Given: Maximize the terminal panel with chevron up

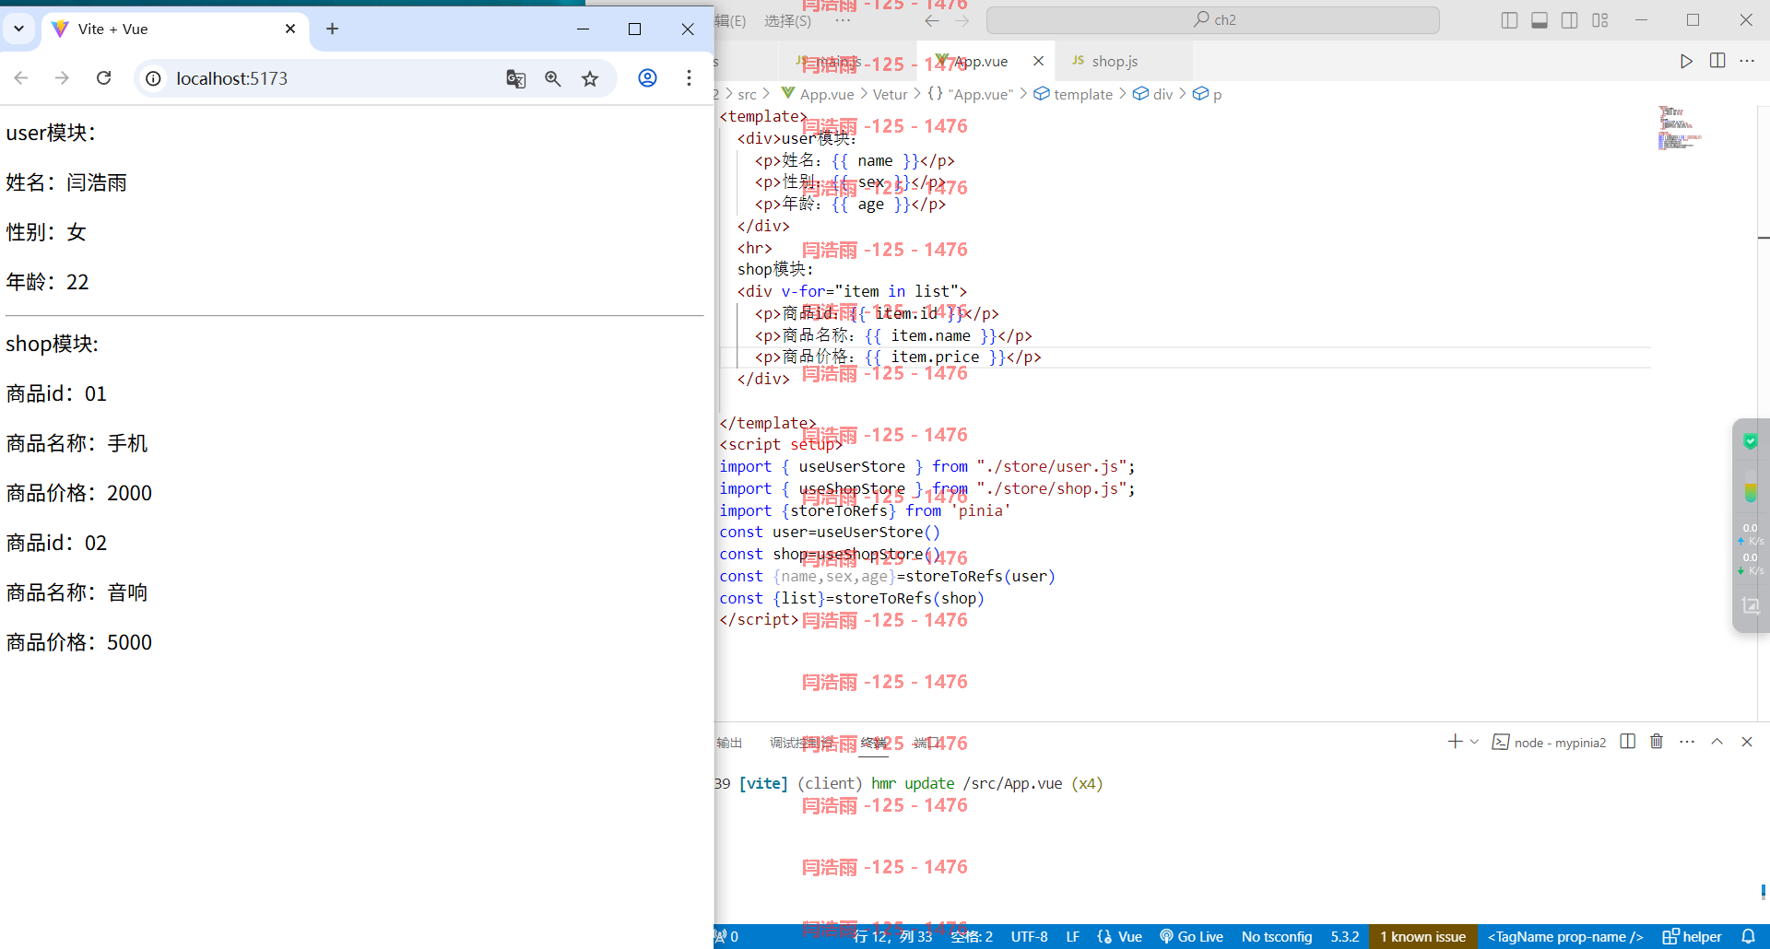Looking at the screenshot, I should (1717, 742).
